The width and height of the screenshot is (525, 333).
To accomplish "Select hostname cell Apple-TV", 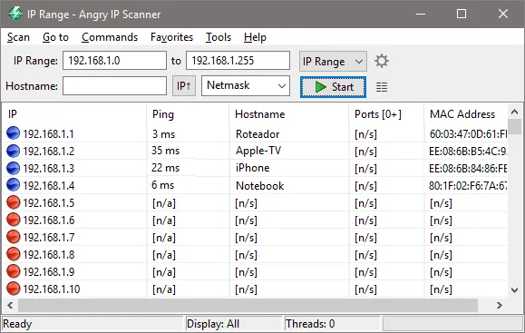I will click(x=258, y=151).
